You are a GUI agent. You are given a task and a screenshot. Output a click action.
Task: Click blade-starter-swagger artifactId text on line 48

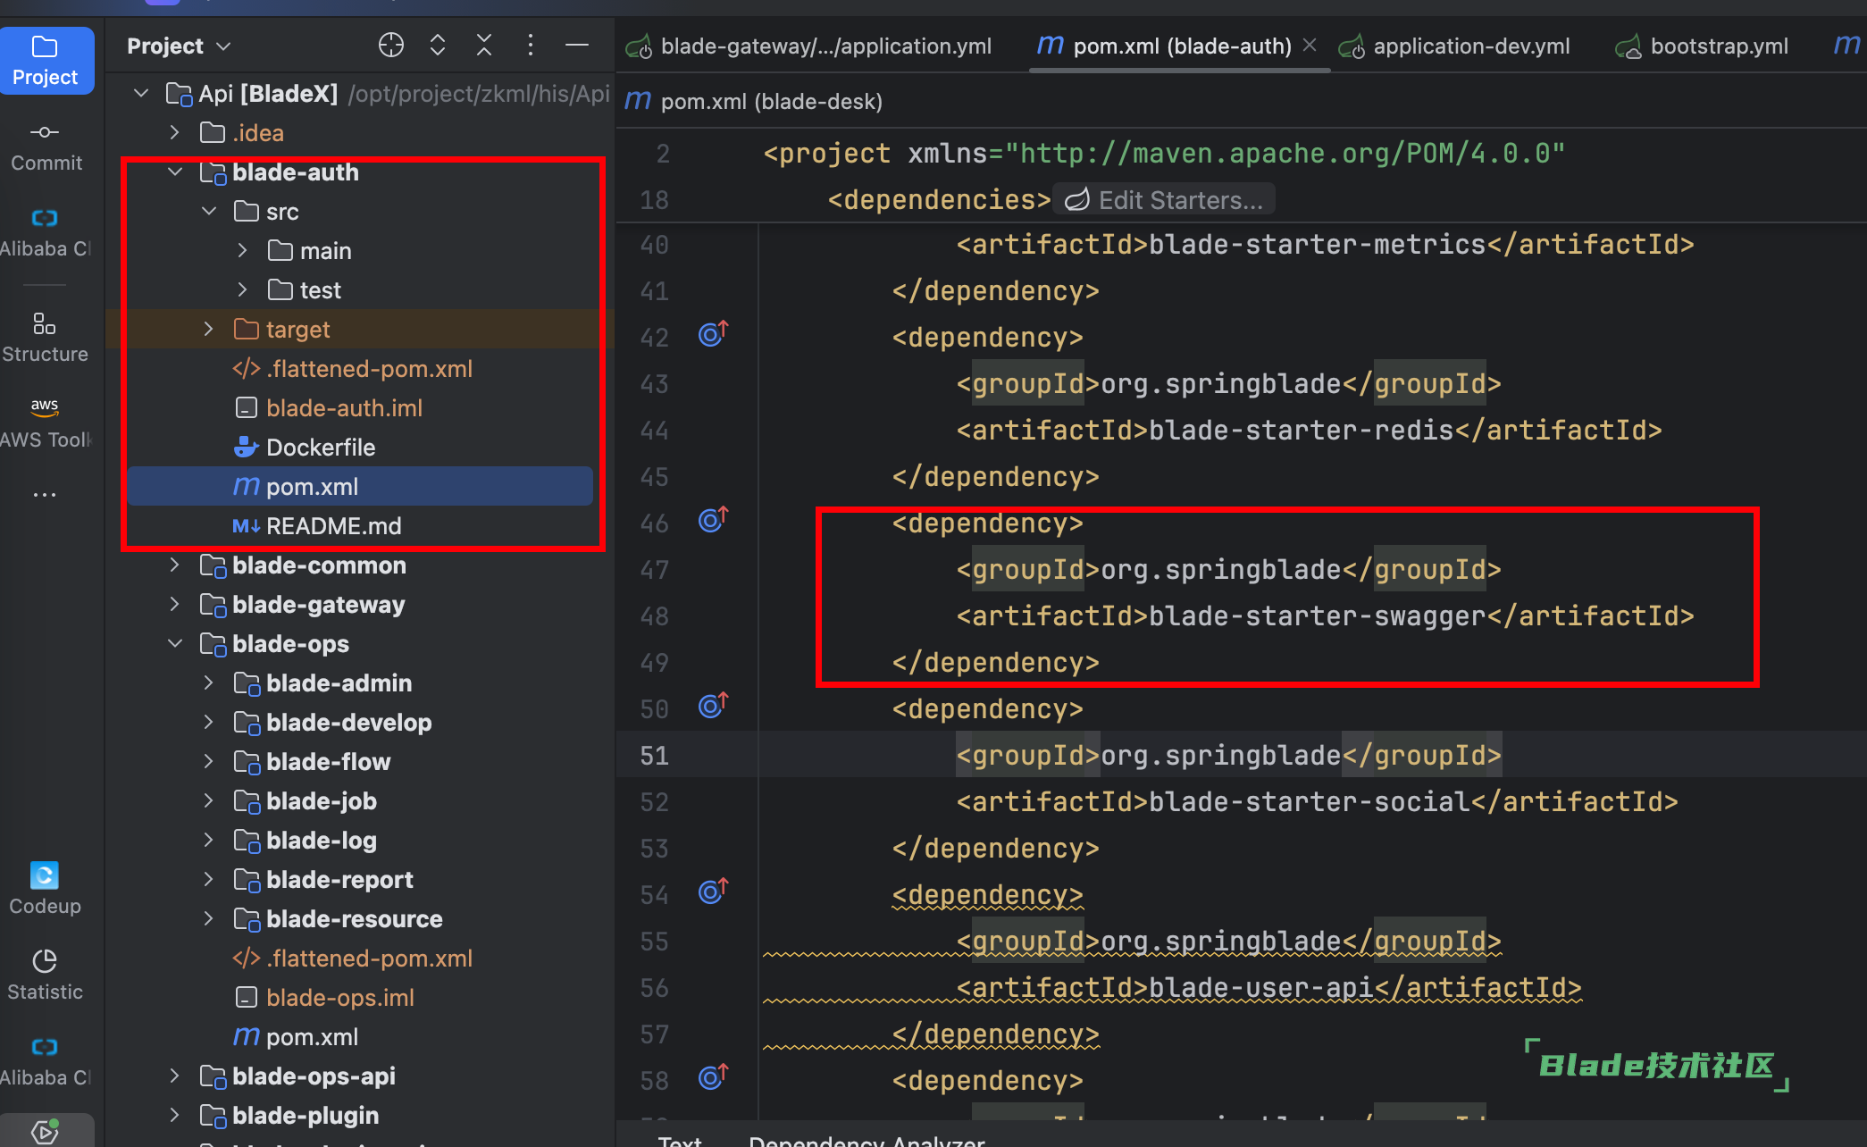tap(1317, 615)
